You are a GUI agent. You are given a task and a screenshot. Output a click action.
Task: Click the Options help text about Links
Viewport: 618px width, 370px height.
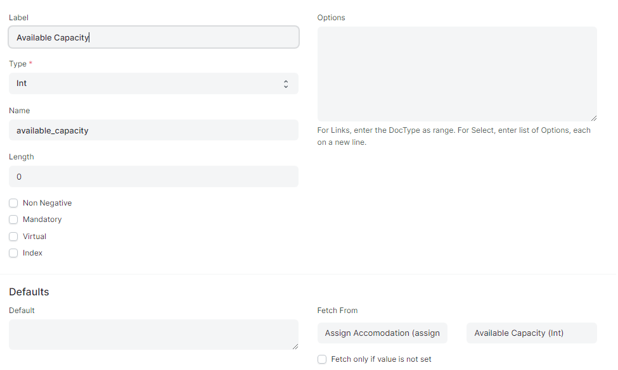coord(454,136)
